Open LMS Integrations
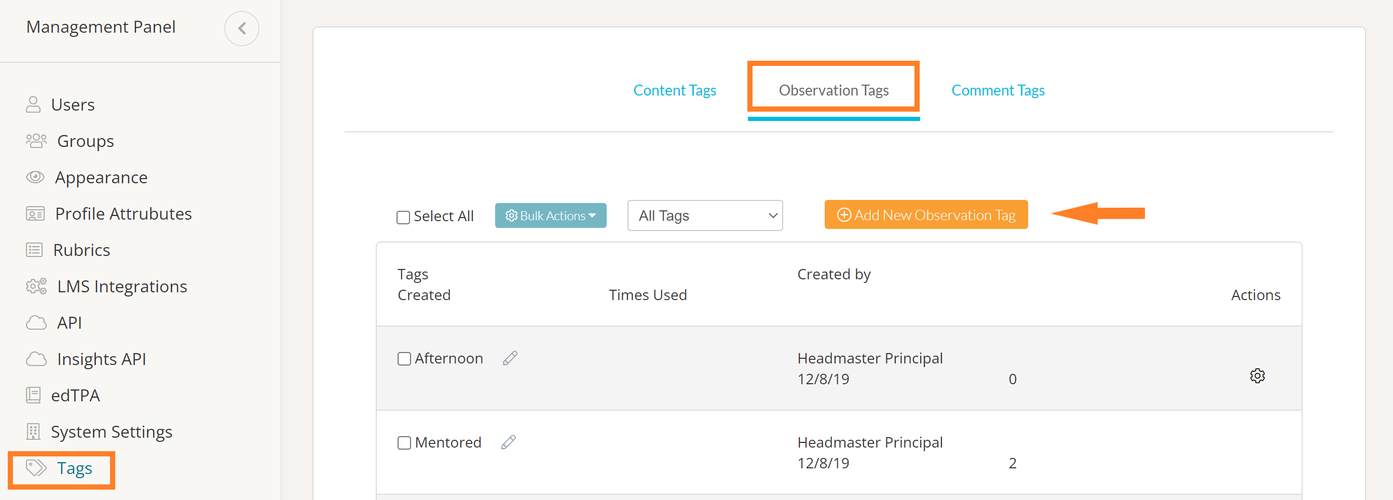 point(122,286)
